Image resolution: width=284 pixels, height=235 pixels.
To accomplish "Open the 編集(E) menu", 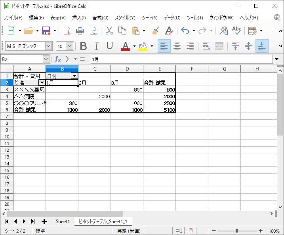I will (x=36, y=18).
